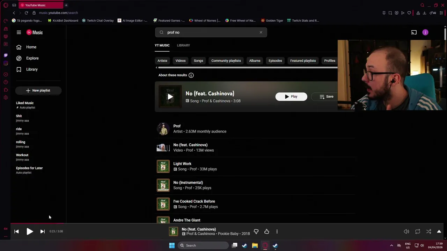The image size is (447, 251).
Task: Open Windows Start menu
Action: click(172, 245)
